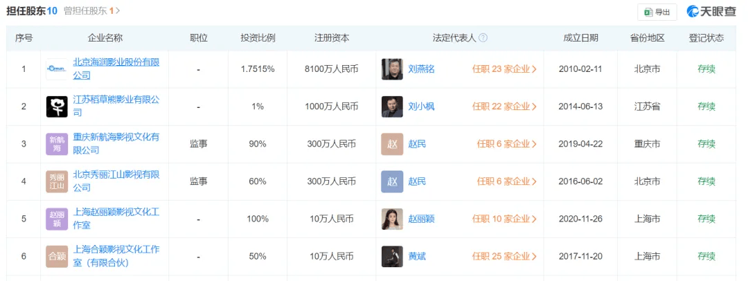Export the table with 导出 button
Image resolution: width=748 pixels, height=281 pixels.
click(x=657, y=12)
